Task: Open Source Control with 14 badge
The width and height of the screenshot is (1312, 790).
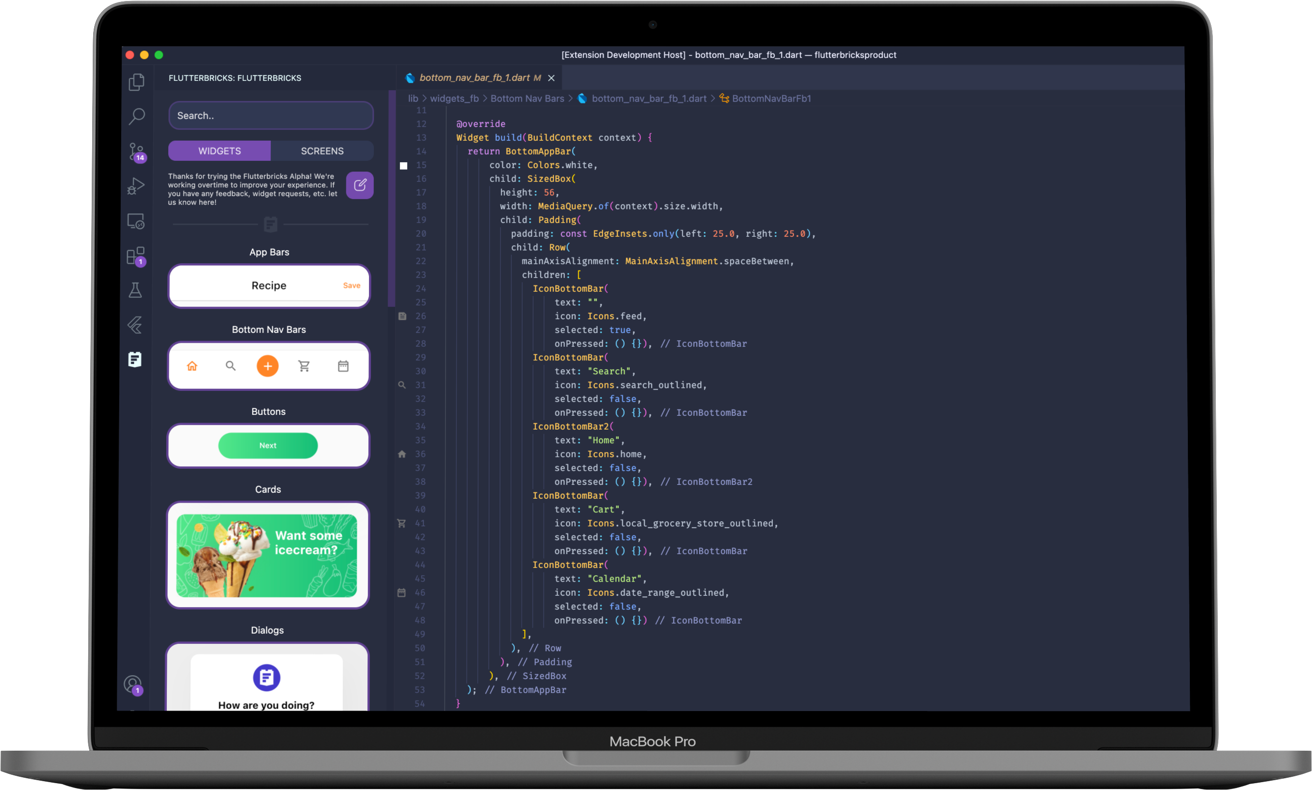Action: [136, 152]
